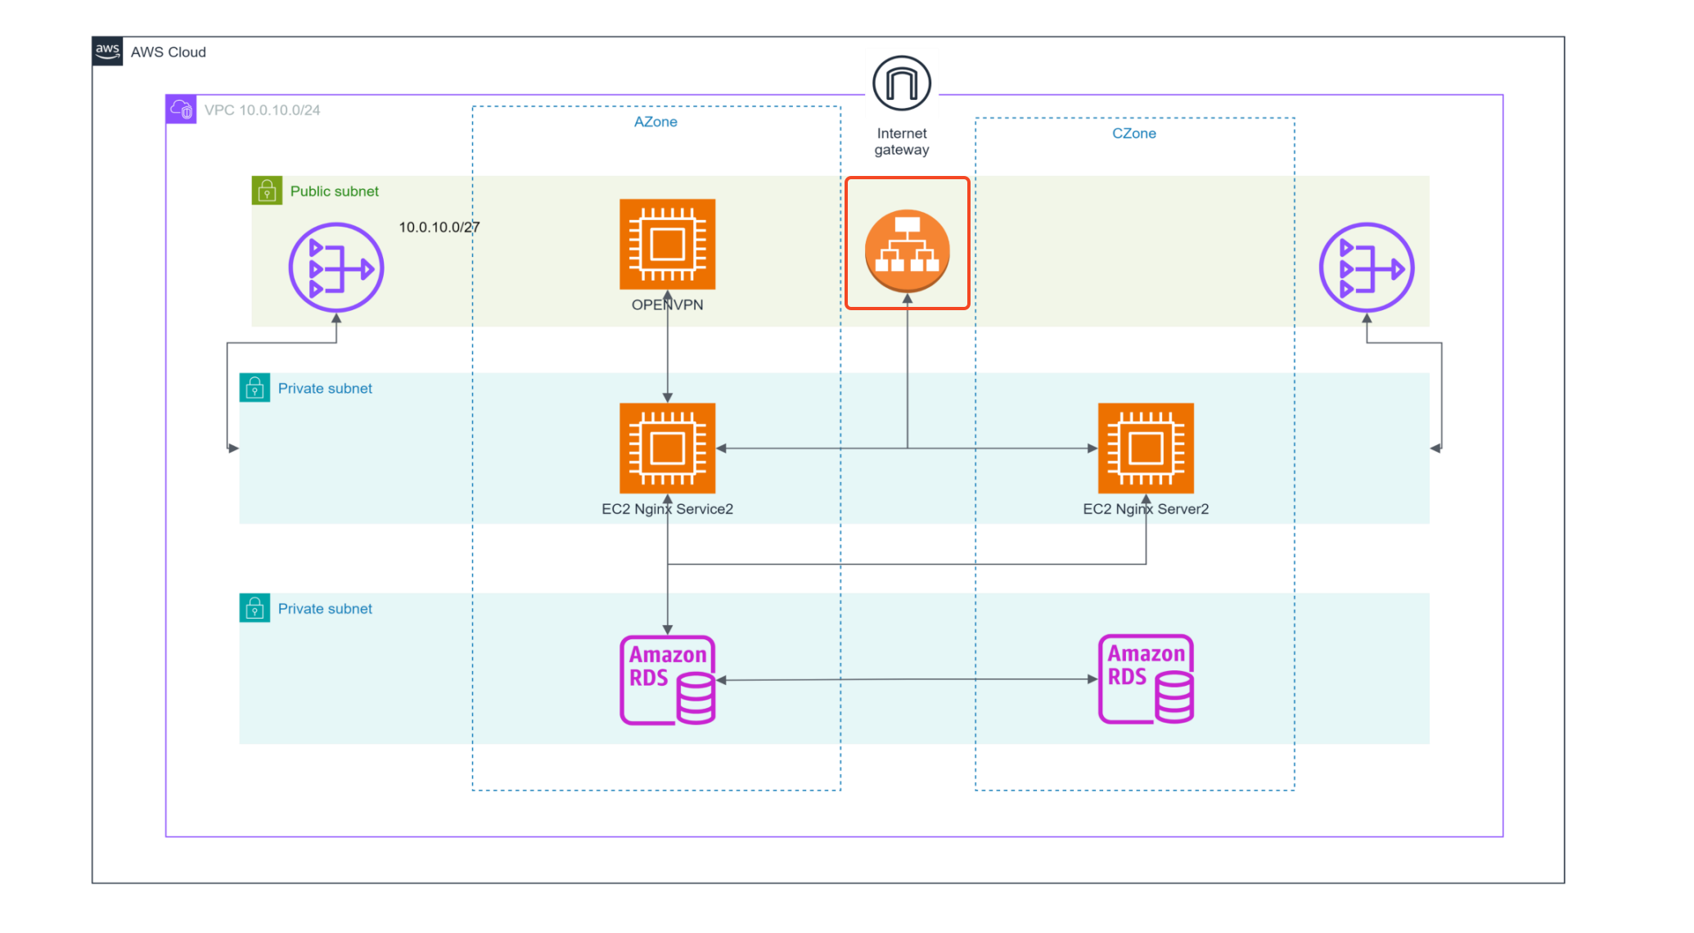
Task: Click the right NAT gateway icon
Action: point(1366,268)
